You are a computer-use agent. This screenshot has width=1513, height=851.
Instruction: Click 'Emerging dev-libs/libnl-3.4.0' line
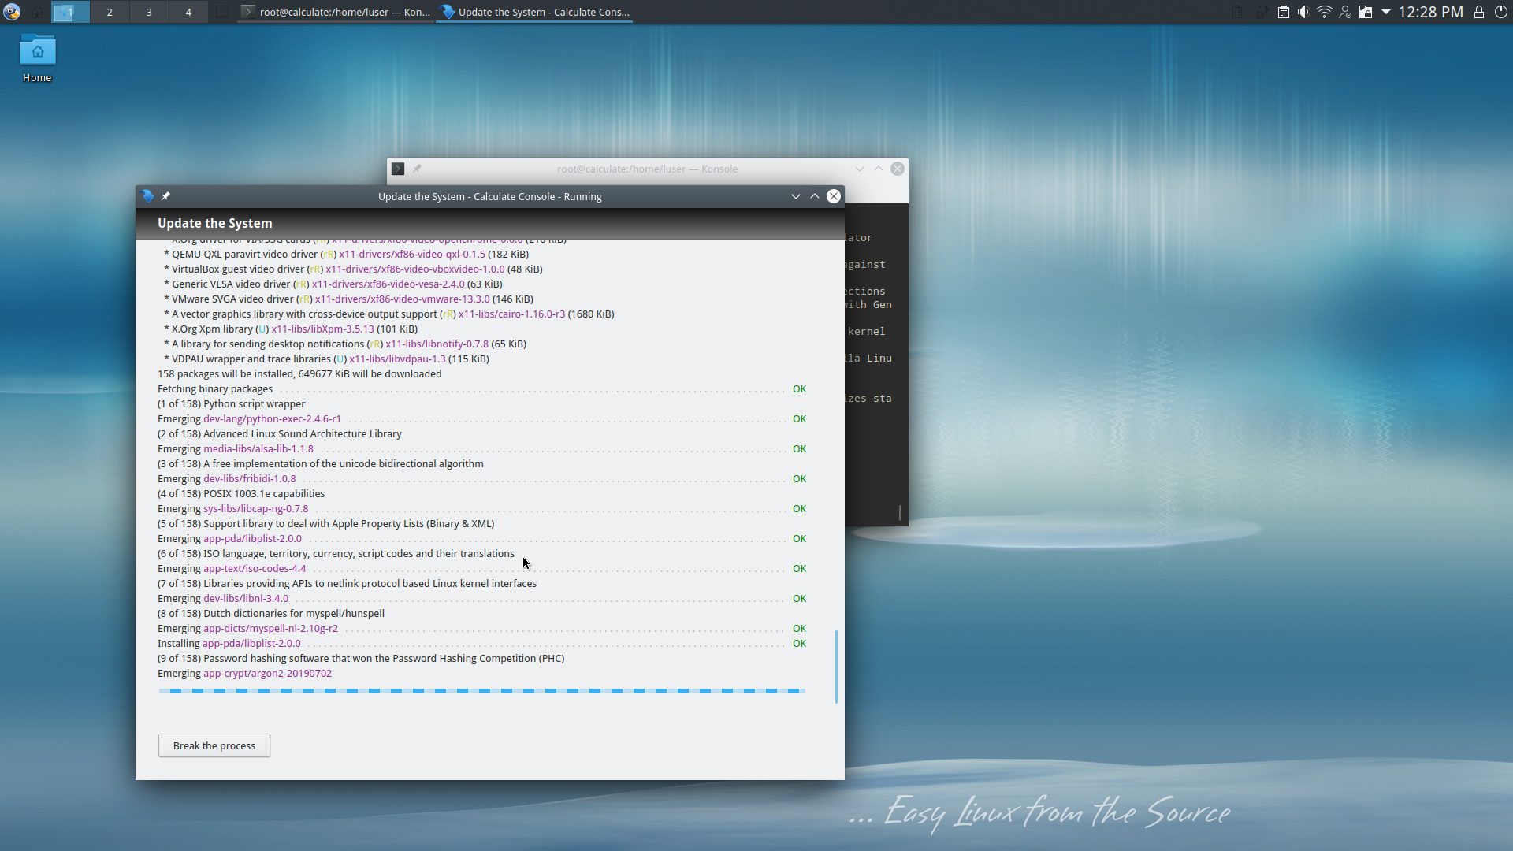click(481, 598)
